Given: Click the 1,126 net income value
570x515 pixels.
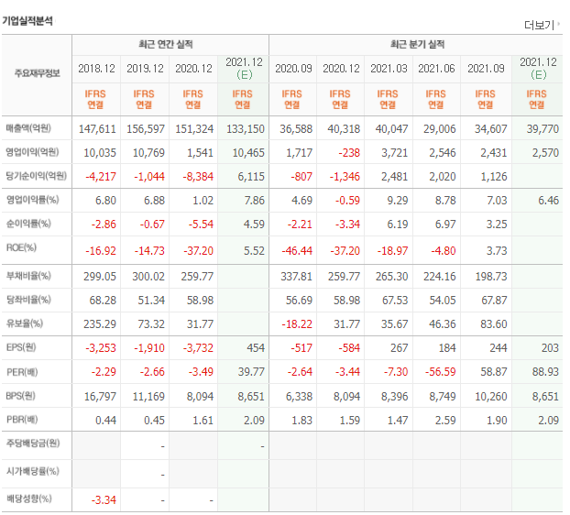Looking at the screenshot, I should (494, 177).
